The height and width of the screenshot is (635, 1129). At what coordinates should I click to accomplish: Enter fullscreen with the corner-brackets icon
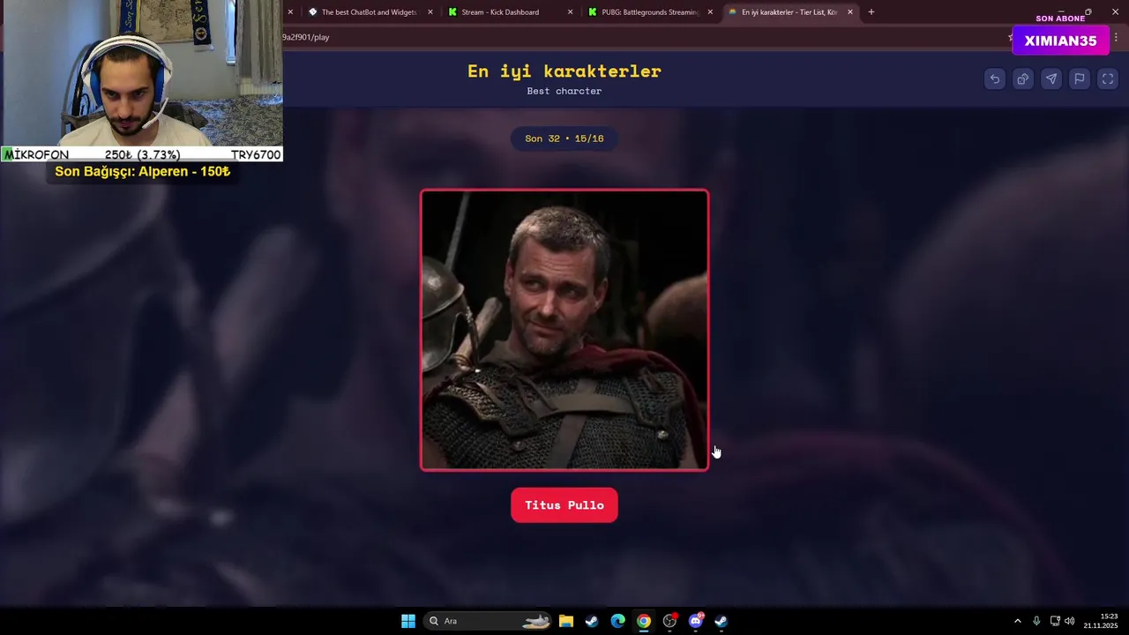point(1107,79)
